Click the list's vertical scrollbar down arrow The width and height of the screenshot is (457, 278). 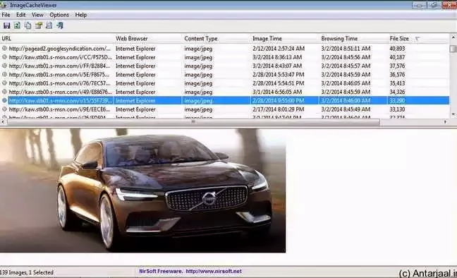pos(453,114)
